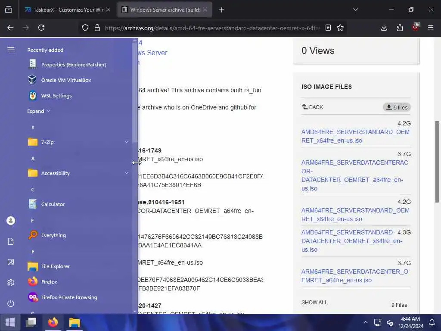Open Settings gear in Start sidebar

click(11, 283)
